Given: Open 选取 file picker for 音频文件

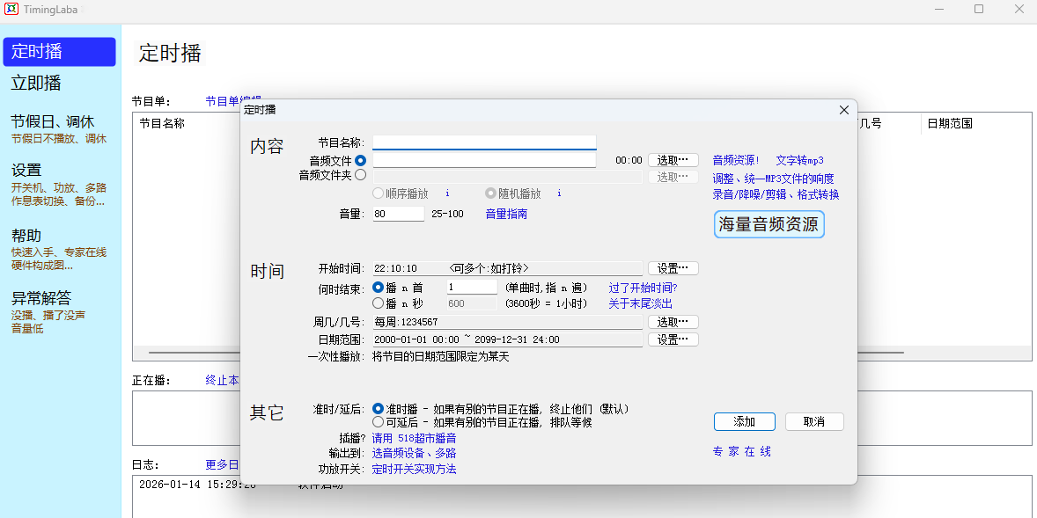Looking at the screenshot, I should [x=673, y=160].
